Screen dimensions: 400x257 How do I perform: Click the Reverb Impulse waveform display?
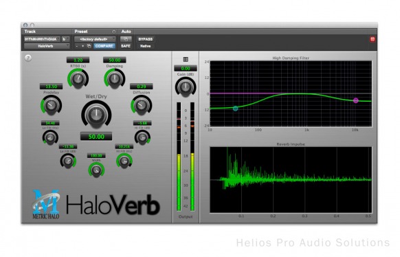coord(291,180)
